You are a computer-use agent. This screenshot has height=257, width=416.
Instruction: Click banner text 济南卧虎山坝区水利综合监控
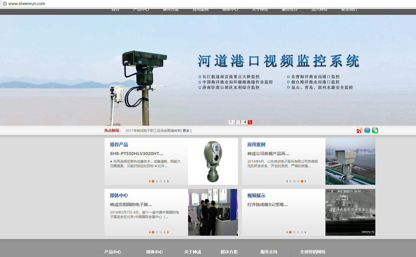click(231, 87)
